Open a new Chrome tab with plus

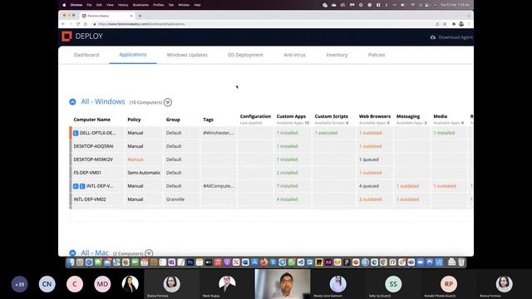coord(140,16)
